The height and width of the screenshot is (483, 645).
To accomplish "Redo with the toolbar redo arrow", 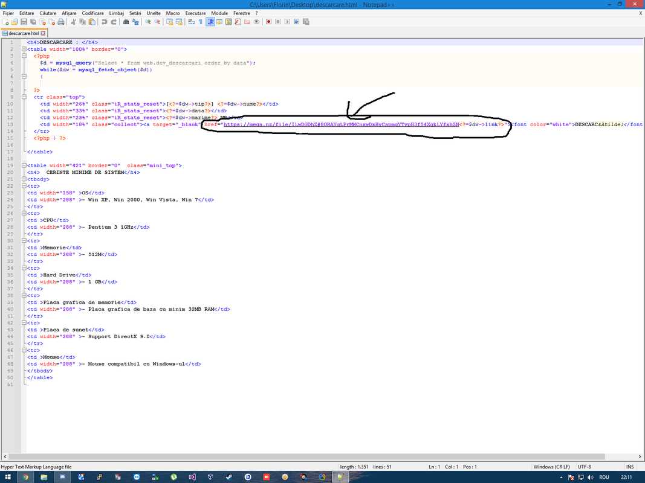I will [114, 22].
